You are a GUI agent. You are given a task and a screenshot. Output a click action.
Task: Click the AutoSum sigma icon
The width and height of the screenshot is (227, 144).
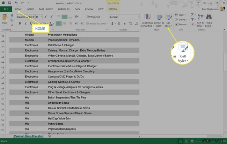[x=192, y=15]
